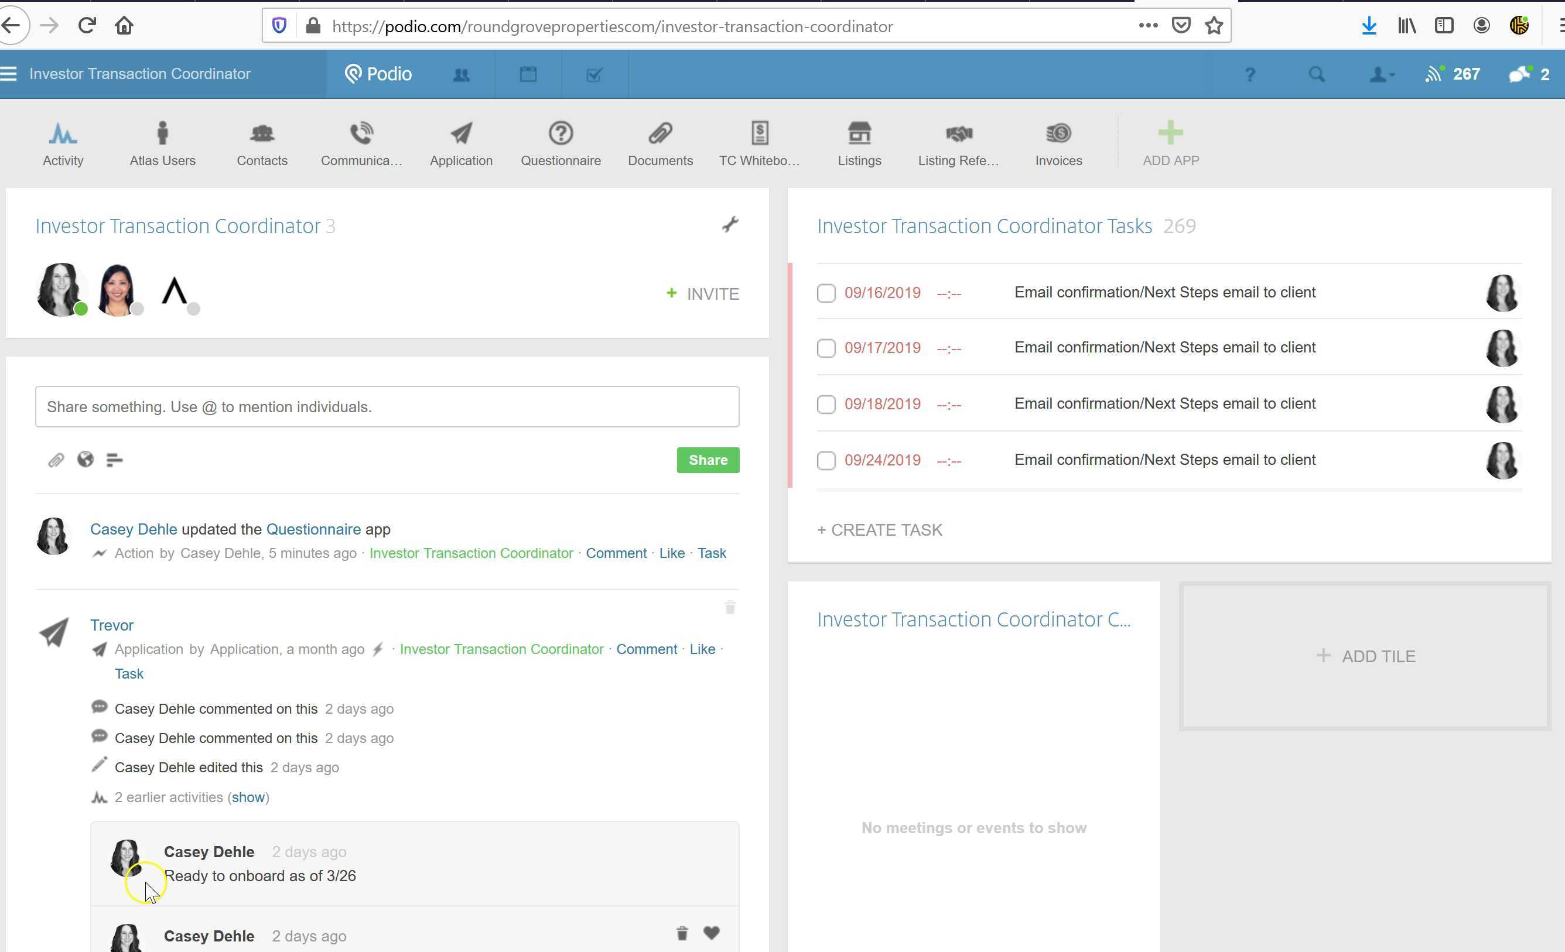Viewport: 1565px width, 952px height.
Task: Check off the 09/24/2019 email confirmation task
Action: (x=826, y=460)
